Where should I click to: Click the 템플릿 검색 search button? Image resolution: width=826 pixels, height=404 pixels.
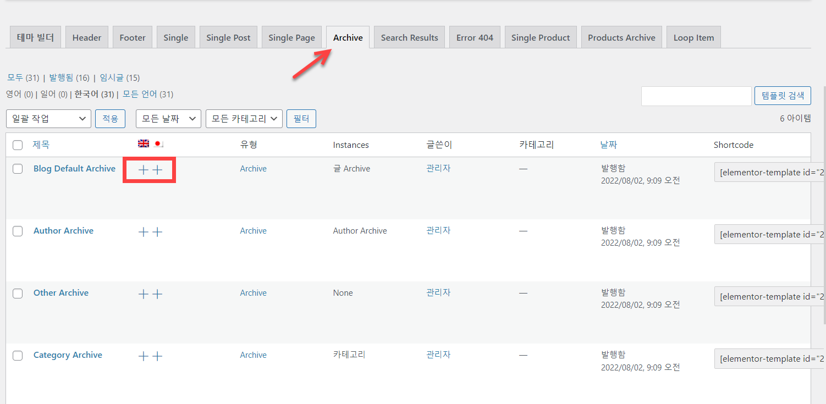pyautogui.click(x=783, y=96)
